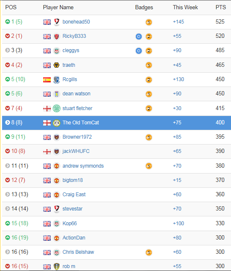Click the Spanish flag beside Rcgills
Image resolution: width=231 pixels, height=271 pixels.
[x=47, y=80]
